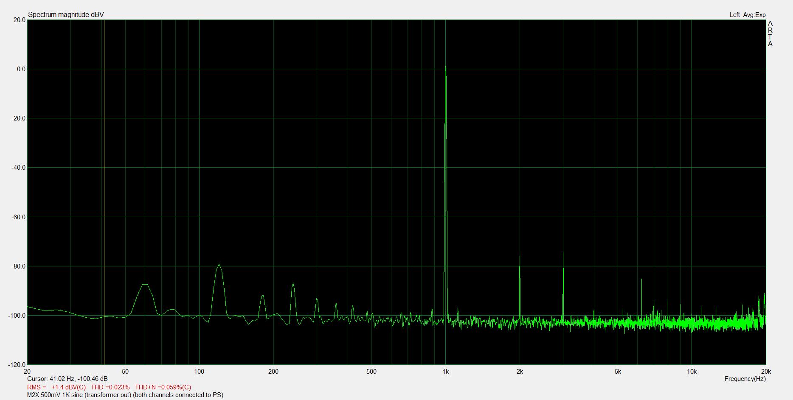Click the '-20.0' y-axis label
This screenshot has width=793, height=400.
19,118
